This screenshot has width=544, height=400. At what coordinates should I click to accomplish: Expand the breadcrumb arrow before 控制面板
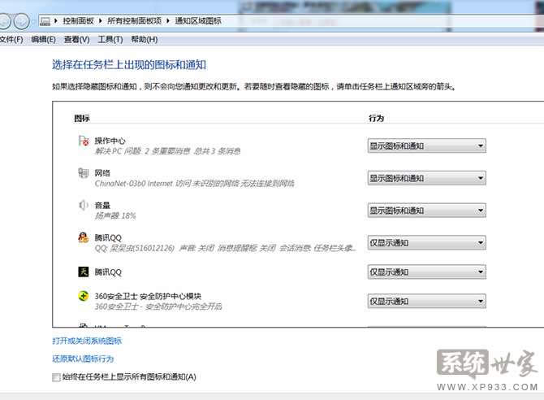click(55, 21)
